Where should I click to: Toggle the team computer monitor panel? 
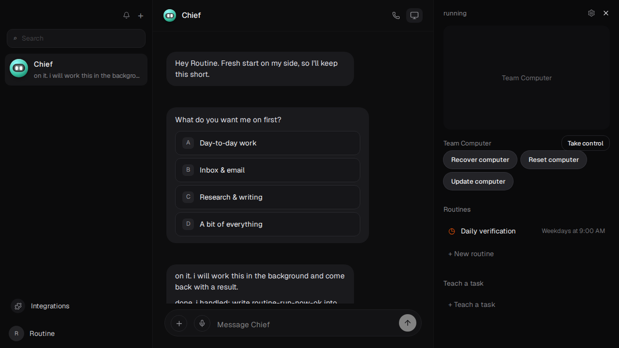414,15
